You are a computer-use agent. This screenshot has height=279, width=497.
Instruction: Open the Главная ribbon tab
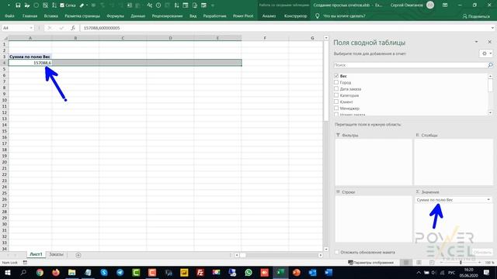(30, 15)
